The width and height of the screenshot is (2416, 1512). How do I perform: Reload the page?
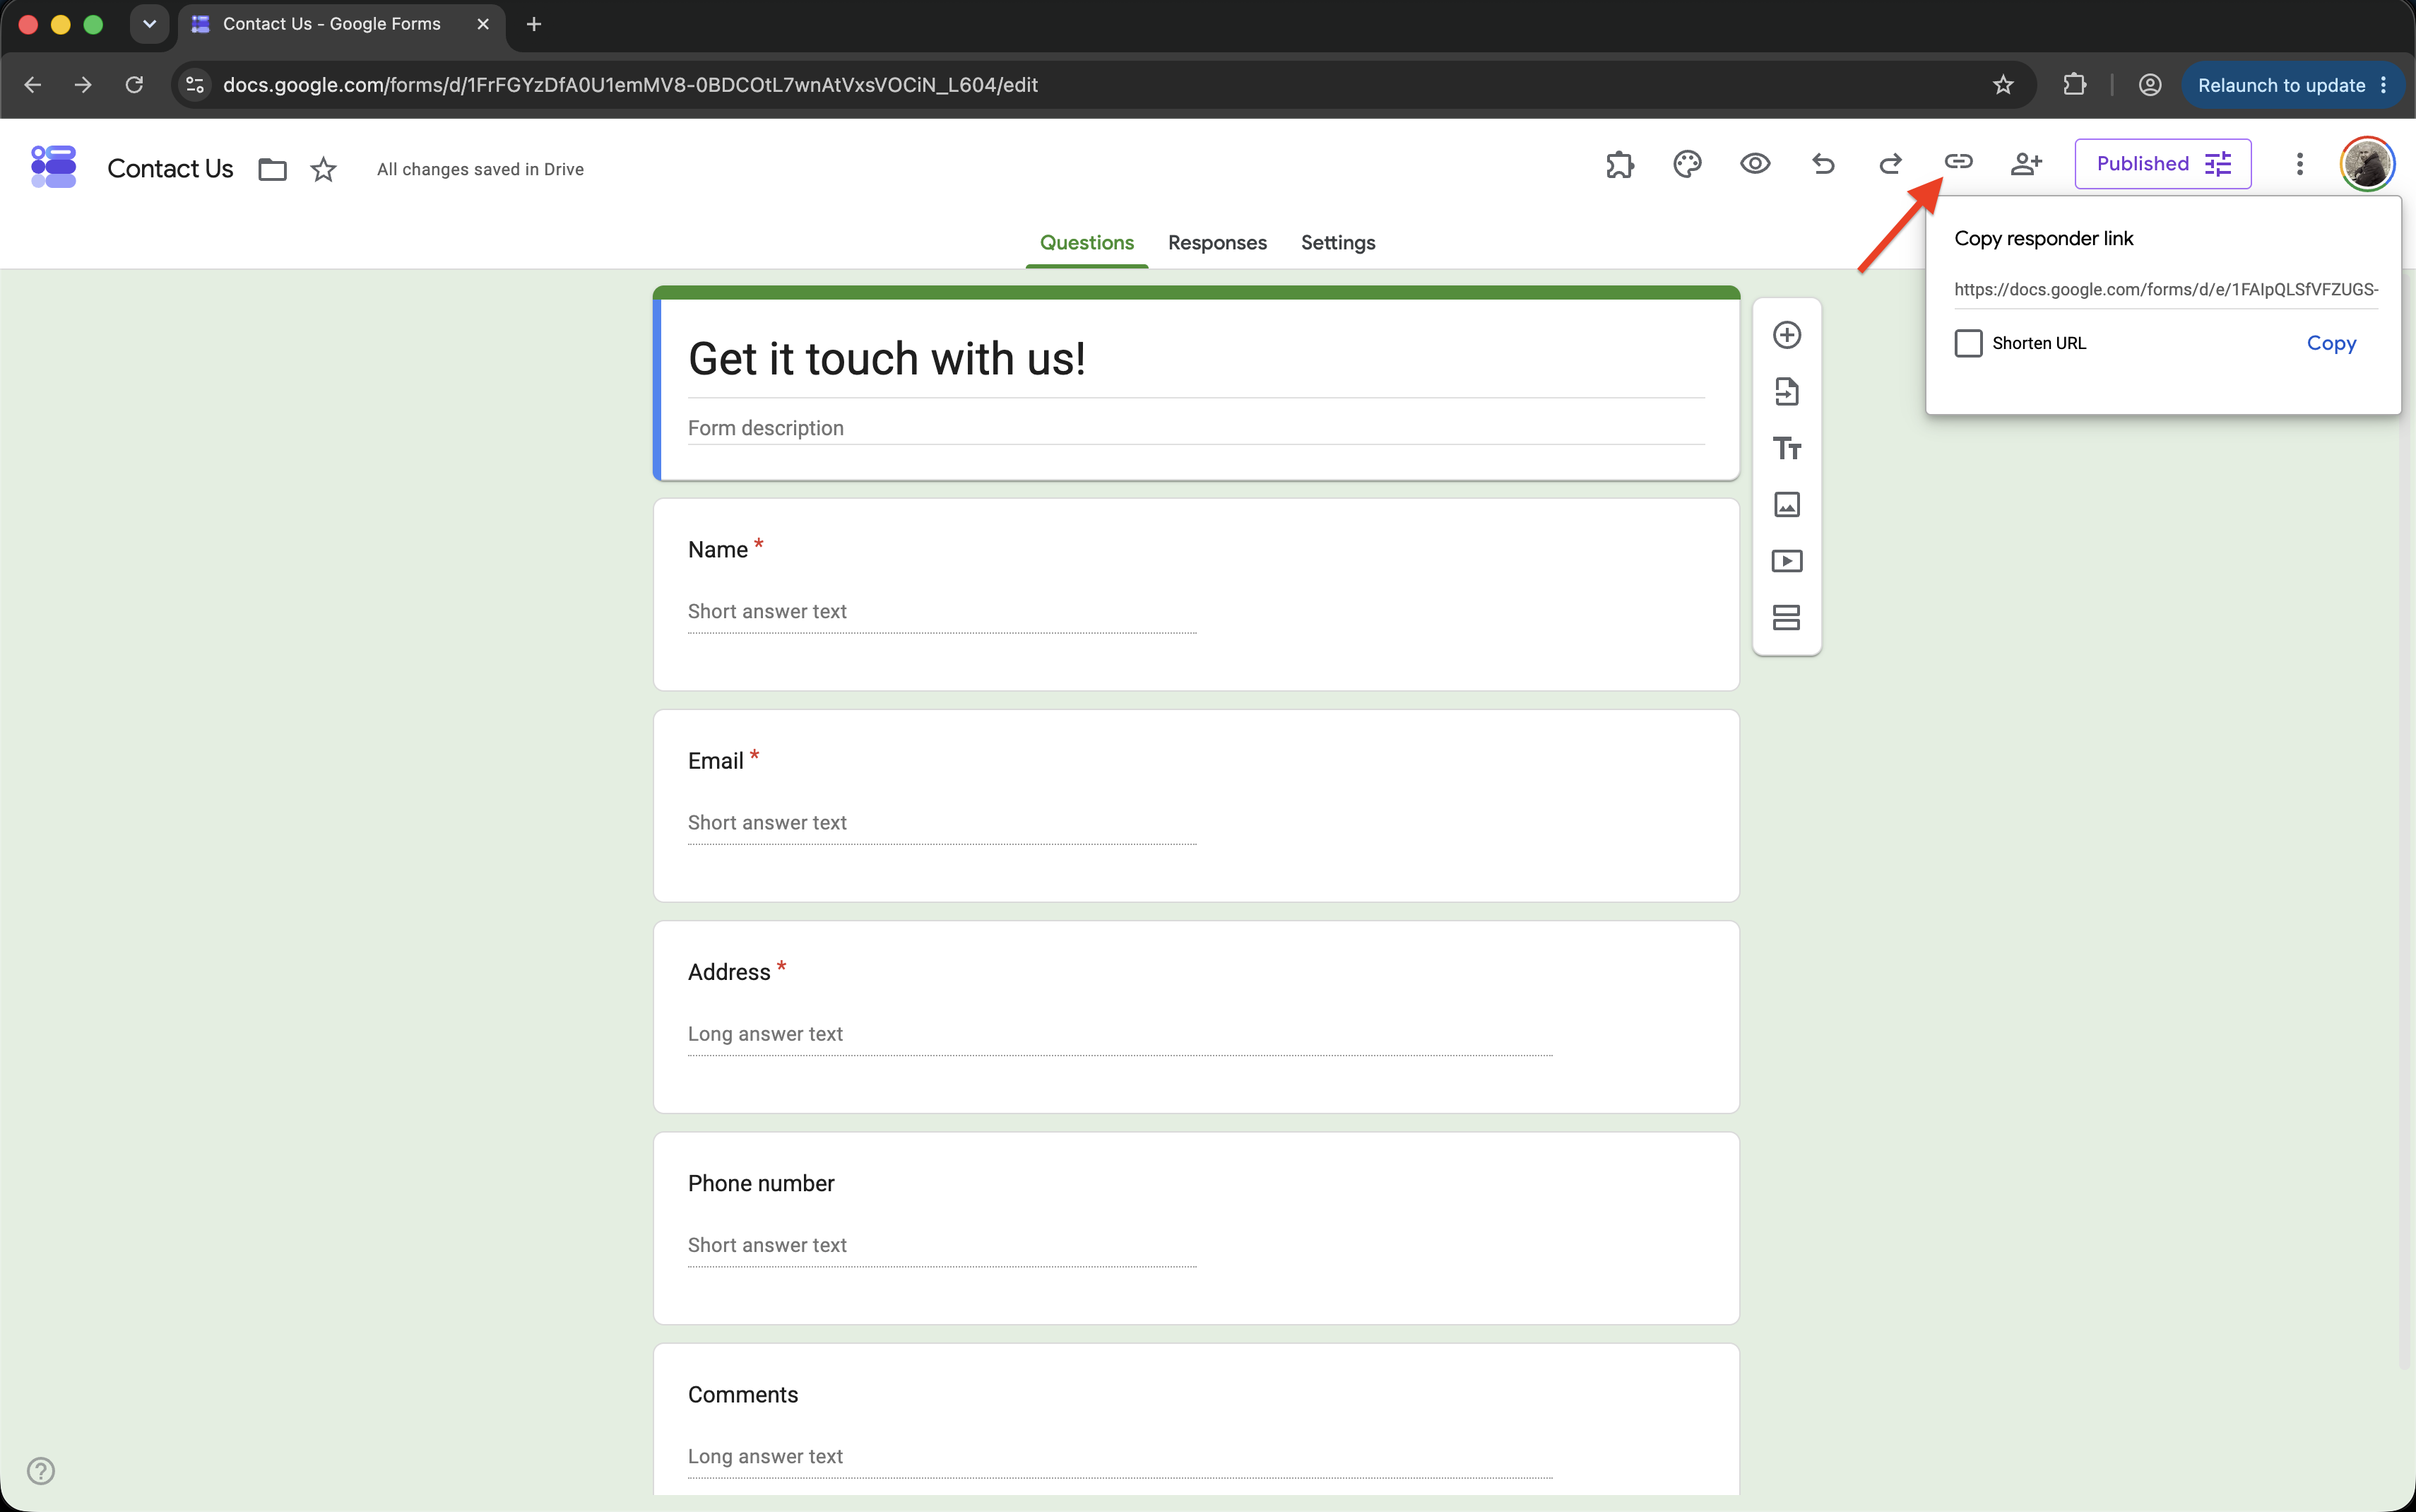point(134,85)
